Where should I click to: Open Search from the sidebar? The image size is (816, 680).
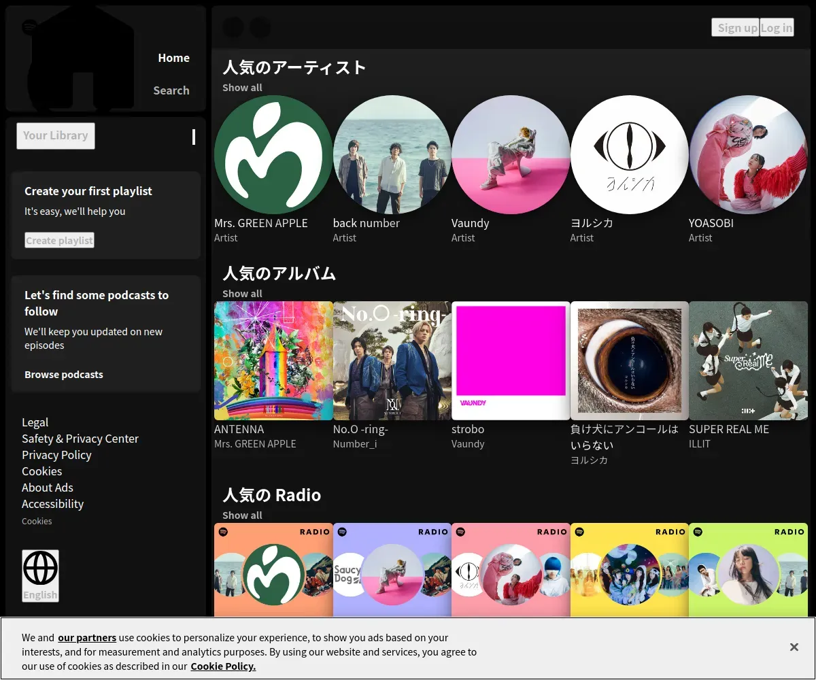tap(171, 90)
